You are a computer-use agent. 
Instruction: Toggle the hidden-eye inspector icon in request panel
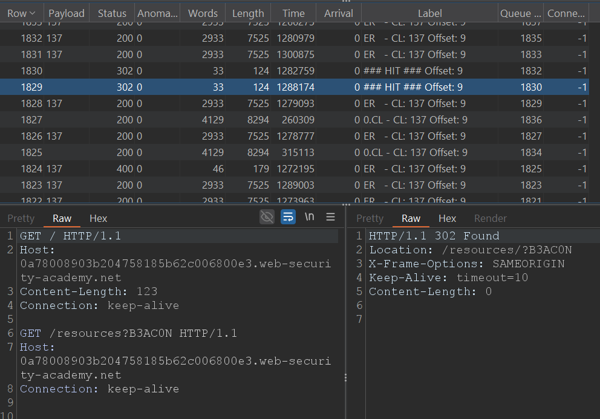[267, 217]
